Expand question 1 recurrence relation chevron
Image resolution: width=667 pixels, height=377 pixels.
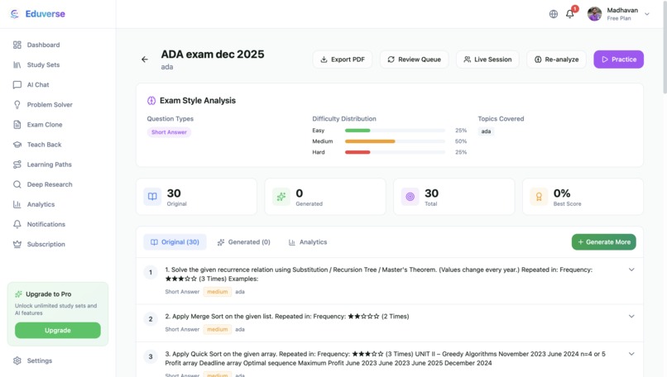631,270
